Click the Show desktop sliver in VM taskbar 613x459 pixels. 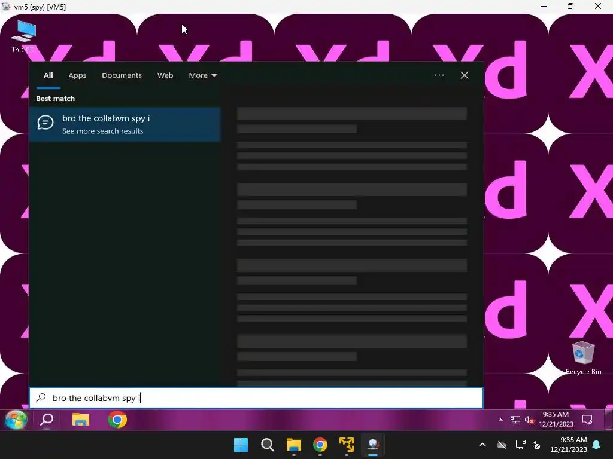tap(609, 420)
